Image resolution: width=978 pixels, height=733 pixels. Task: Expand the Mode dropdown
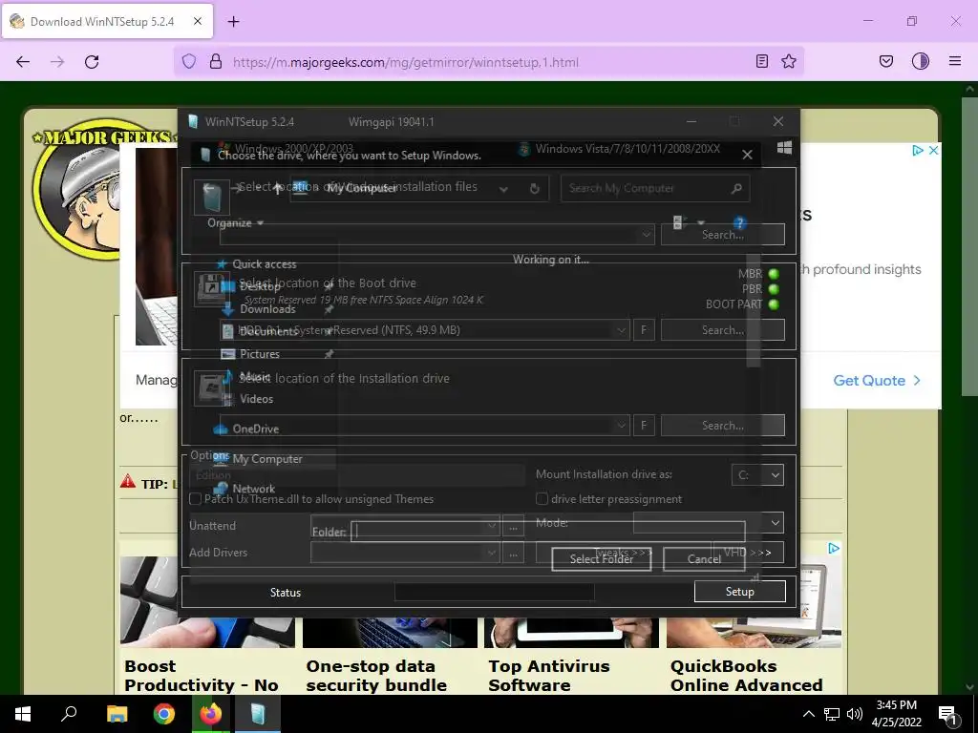[x=775, y=522]
